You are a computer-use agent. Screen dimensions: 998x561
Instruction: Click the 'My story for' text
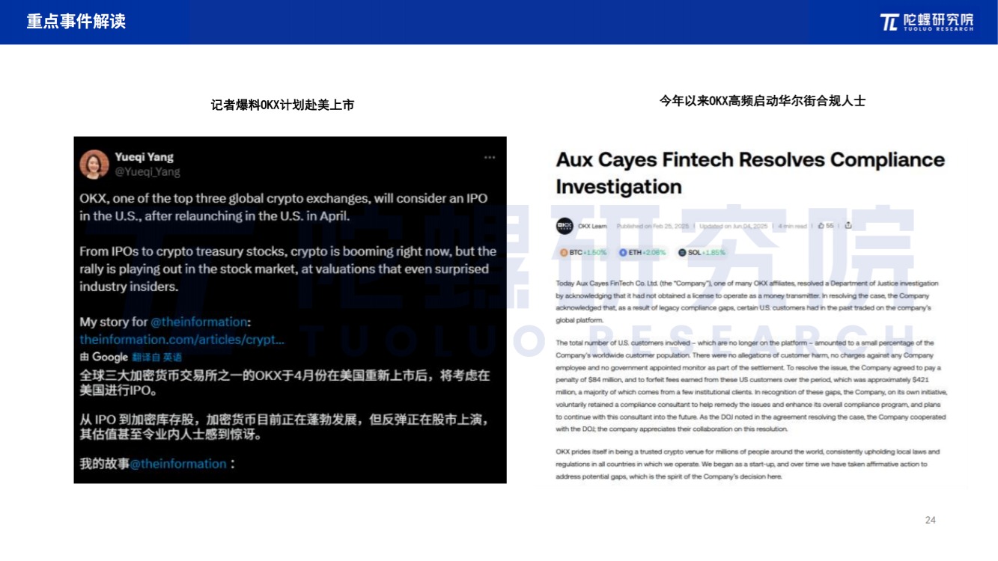point(114,322)
